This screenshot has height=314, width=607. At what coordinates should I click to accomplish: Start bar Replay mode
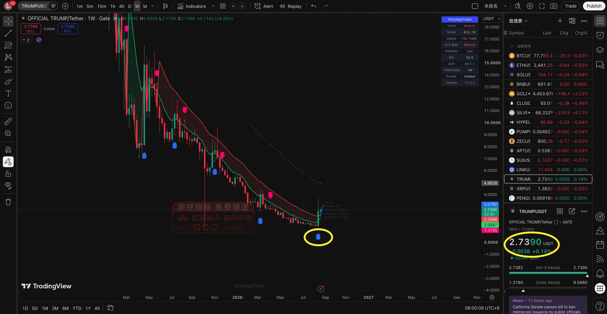[x=291, y=6]
